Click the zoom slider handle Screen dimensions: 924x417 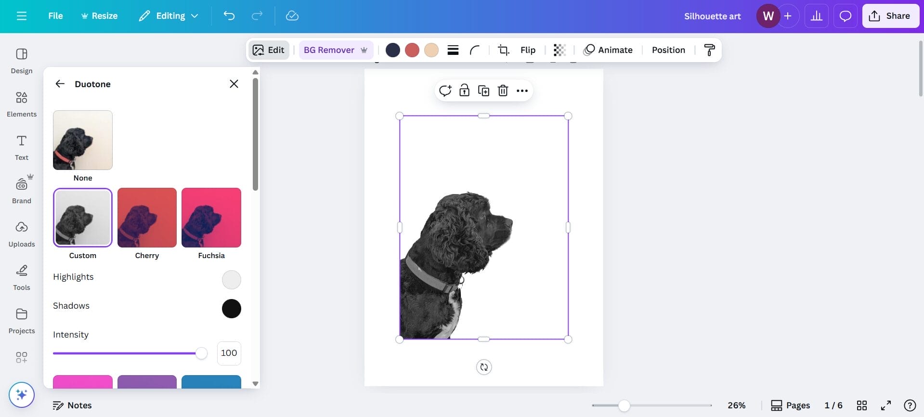[624, 405]
